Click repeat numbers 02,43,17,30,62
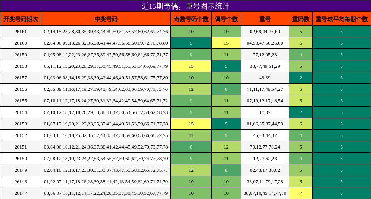 click(265, 170)
